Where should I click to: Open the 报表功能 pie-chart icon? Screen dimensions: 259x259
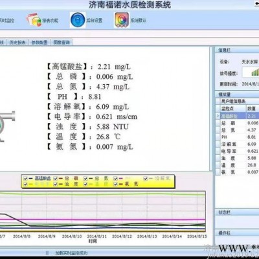[34, 20]
